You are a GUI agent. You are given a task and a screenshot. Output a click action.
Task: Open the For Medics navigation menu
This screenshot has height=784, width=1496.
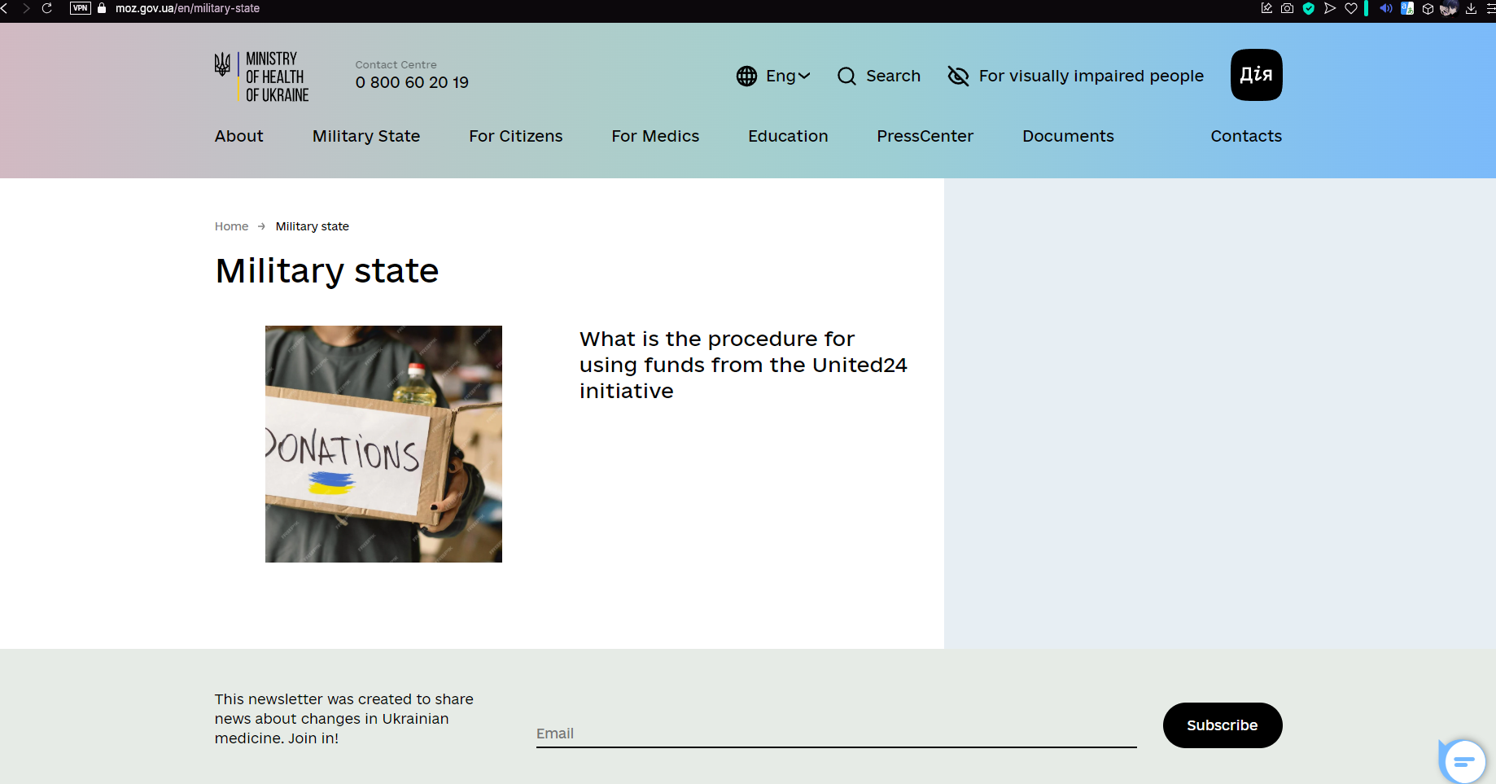point(655,136)
